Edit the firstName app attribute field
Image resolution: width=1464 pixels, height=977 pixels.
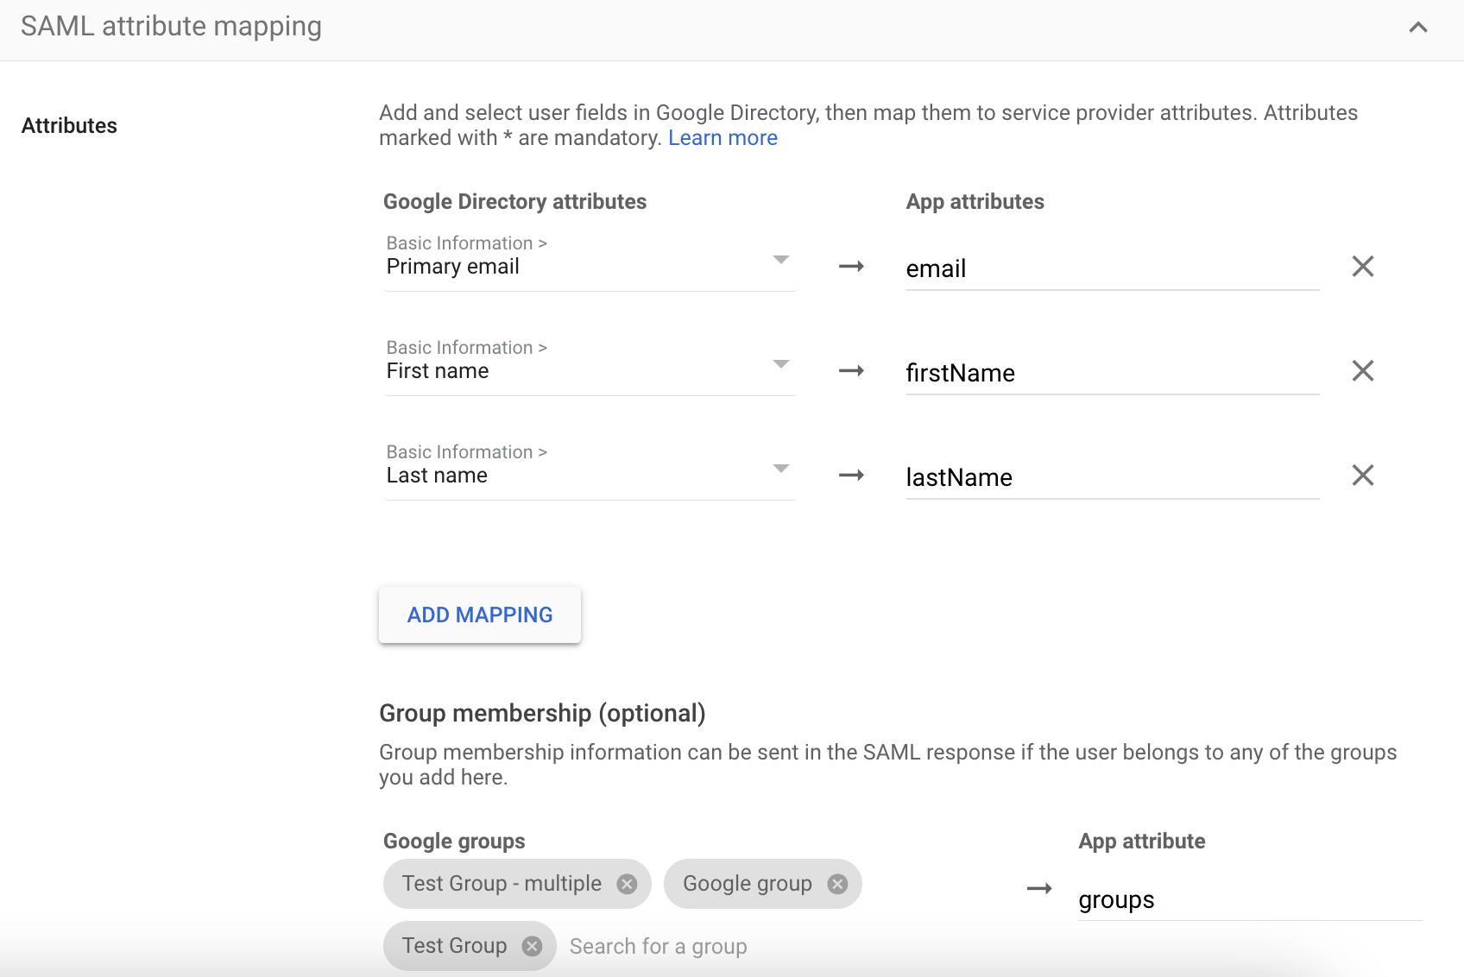pos(1111,374)
